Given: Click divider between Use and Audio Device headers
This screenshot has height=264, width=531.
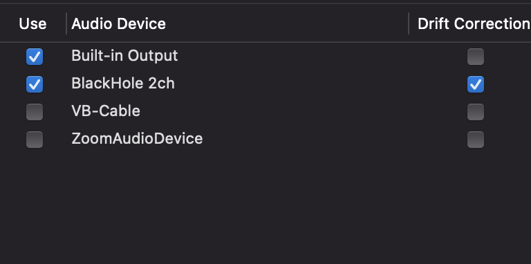Looking at the screenshot, I should (66, 23).
